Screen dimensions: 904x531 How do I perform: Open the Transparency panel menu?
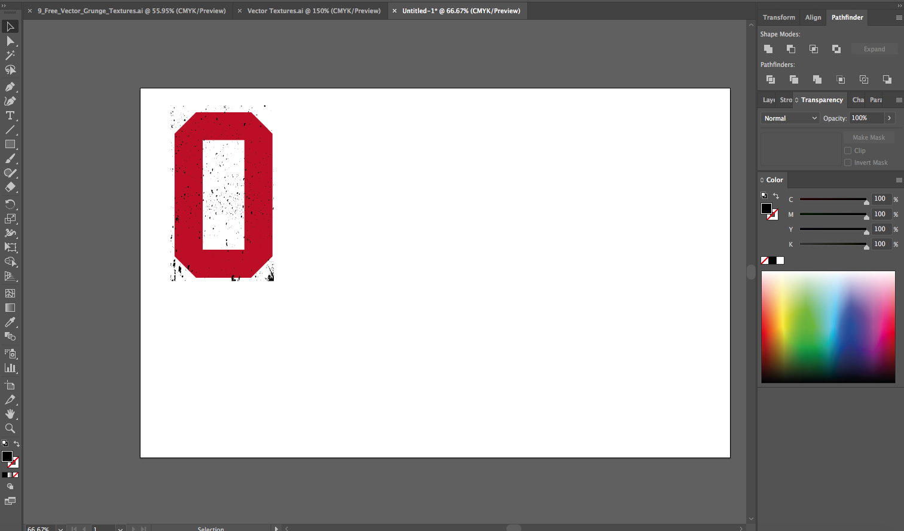[899, 100]
